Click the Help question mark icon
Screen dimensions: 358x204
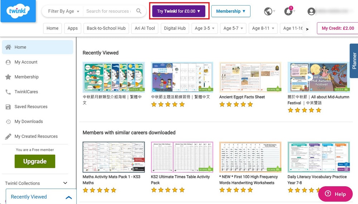[x=328, y=194]
